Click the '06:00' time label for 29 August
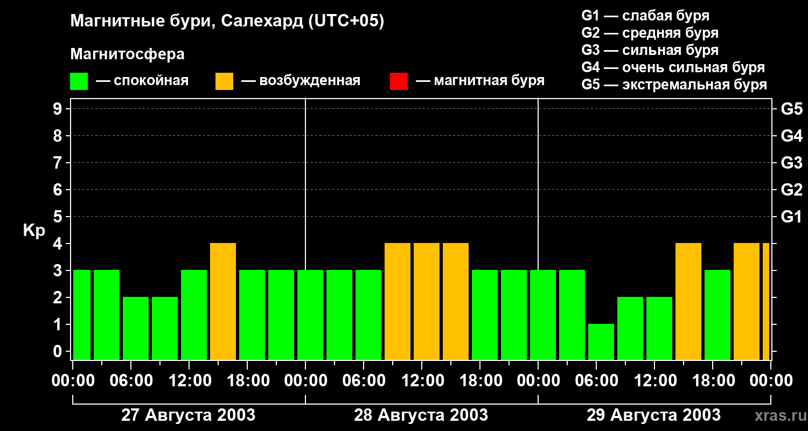 (x=596, y=381)
